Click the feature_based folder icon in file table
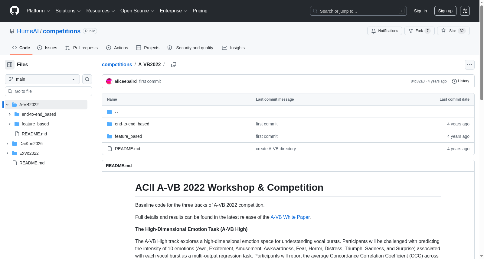Screen dimensions: 484x259 tap(110, 136)
